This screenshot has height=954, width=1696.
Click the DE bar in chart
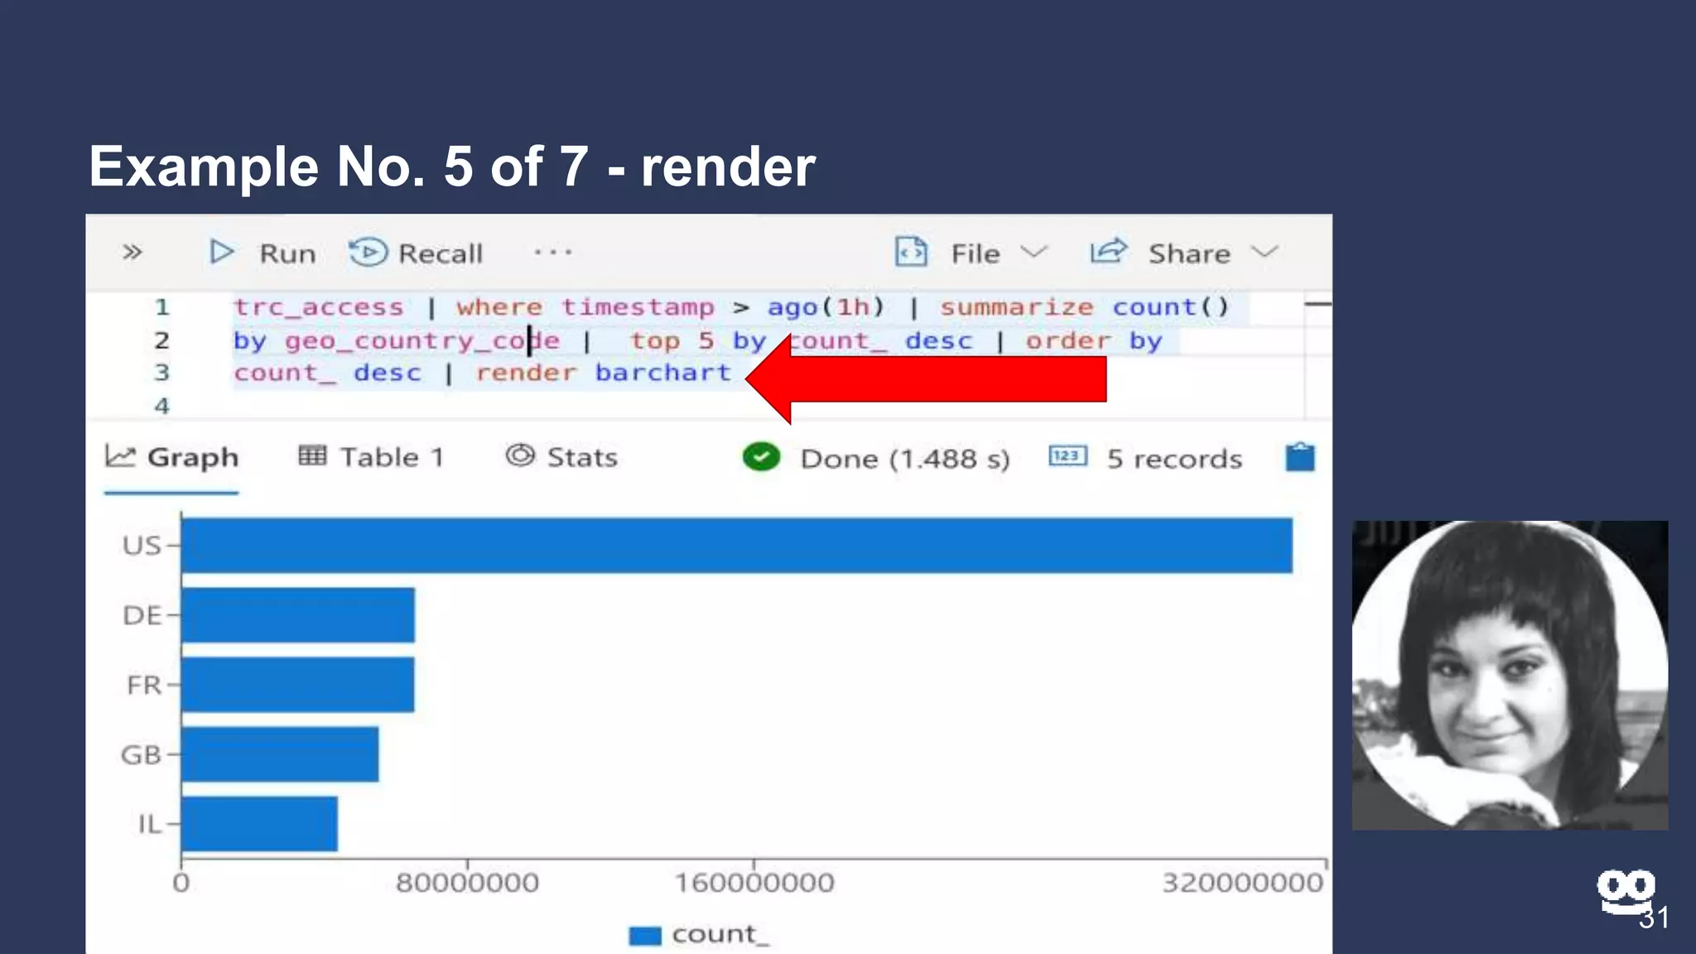pos(297,615)
